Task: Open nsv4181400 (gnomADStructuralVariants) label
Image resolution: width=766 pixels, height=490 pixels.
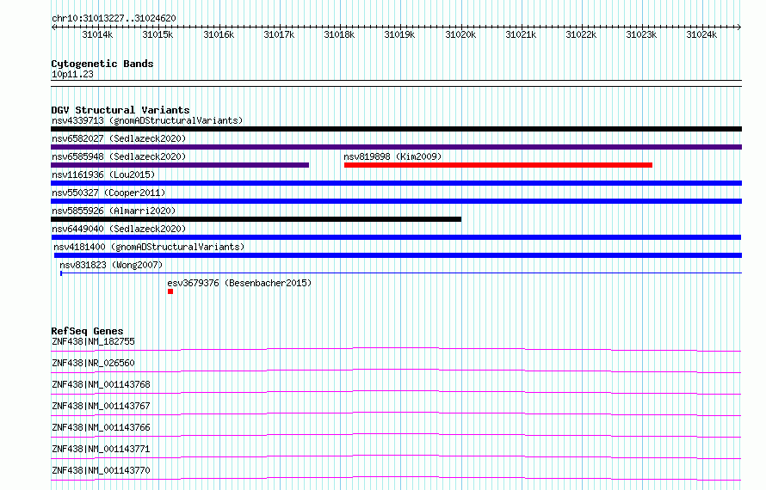Action: click(x=149, y=247)
